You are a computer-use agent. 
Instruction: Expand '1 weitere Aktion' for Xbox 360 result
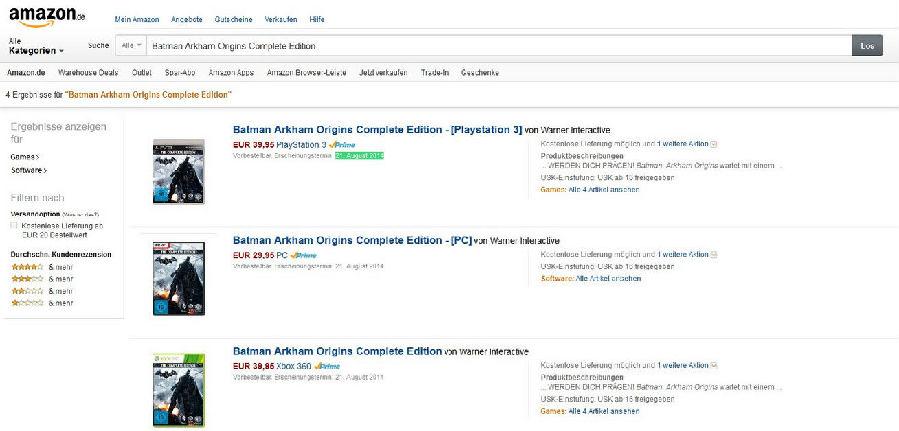tap(687, 365)
